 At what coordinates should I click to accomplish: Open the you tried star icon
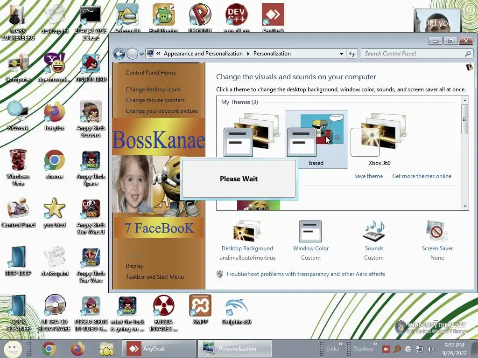click(x=54, y=213)
